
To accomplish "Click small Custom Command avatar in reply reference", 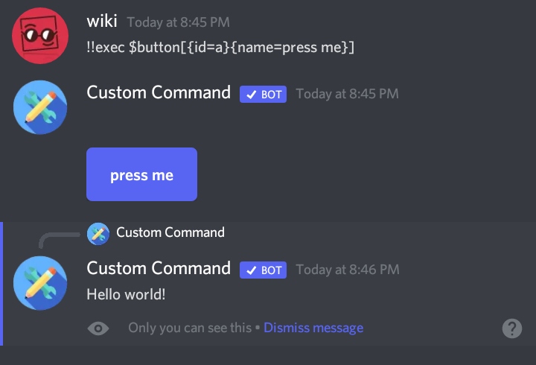I will tap(98, 234).
